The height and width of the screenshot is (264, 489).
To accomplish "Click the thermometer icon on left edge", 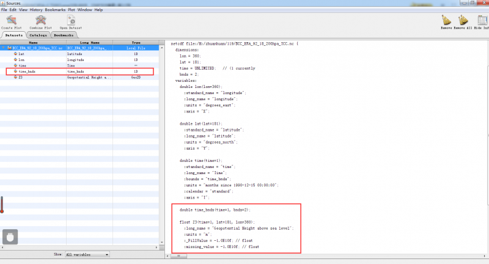I will pos(2,205).
